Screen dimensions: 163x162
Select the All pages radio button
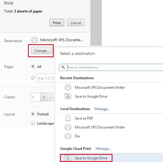coord(33,66)
